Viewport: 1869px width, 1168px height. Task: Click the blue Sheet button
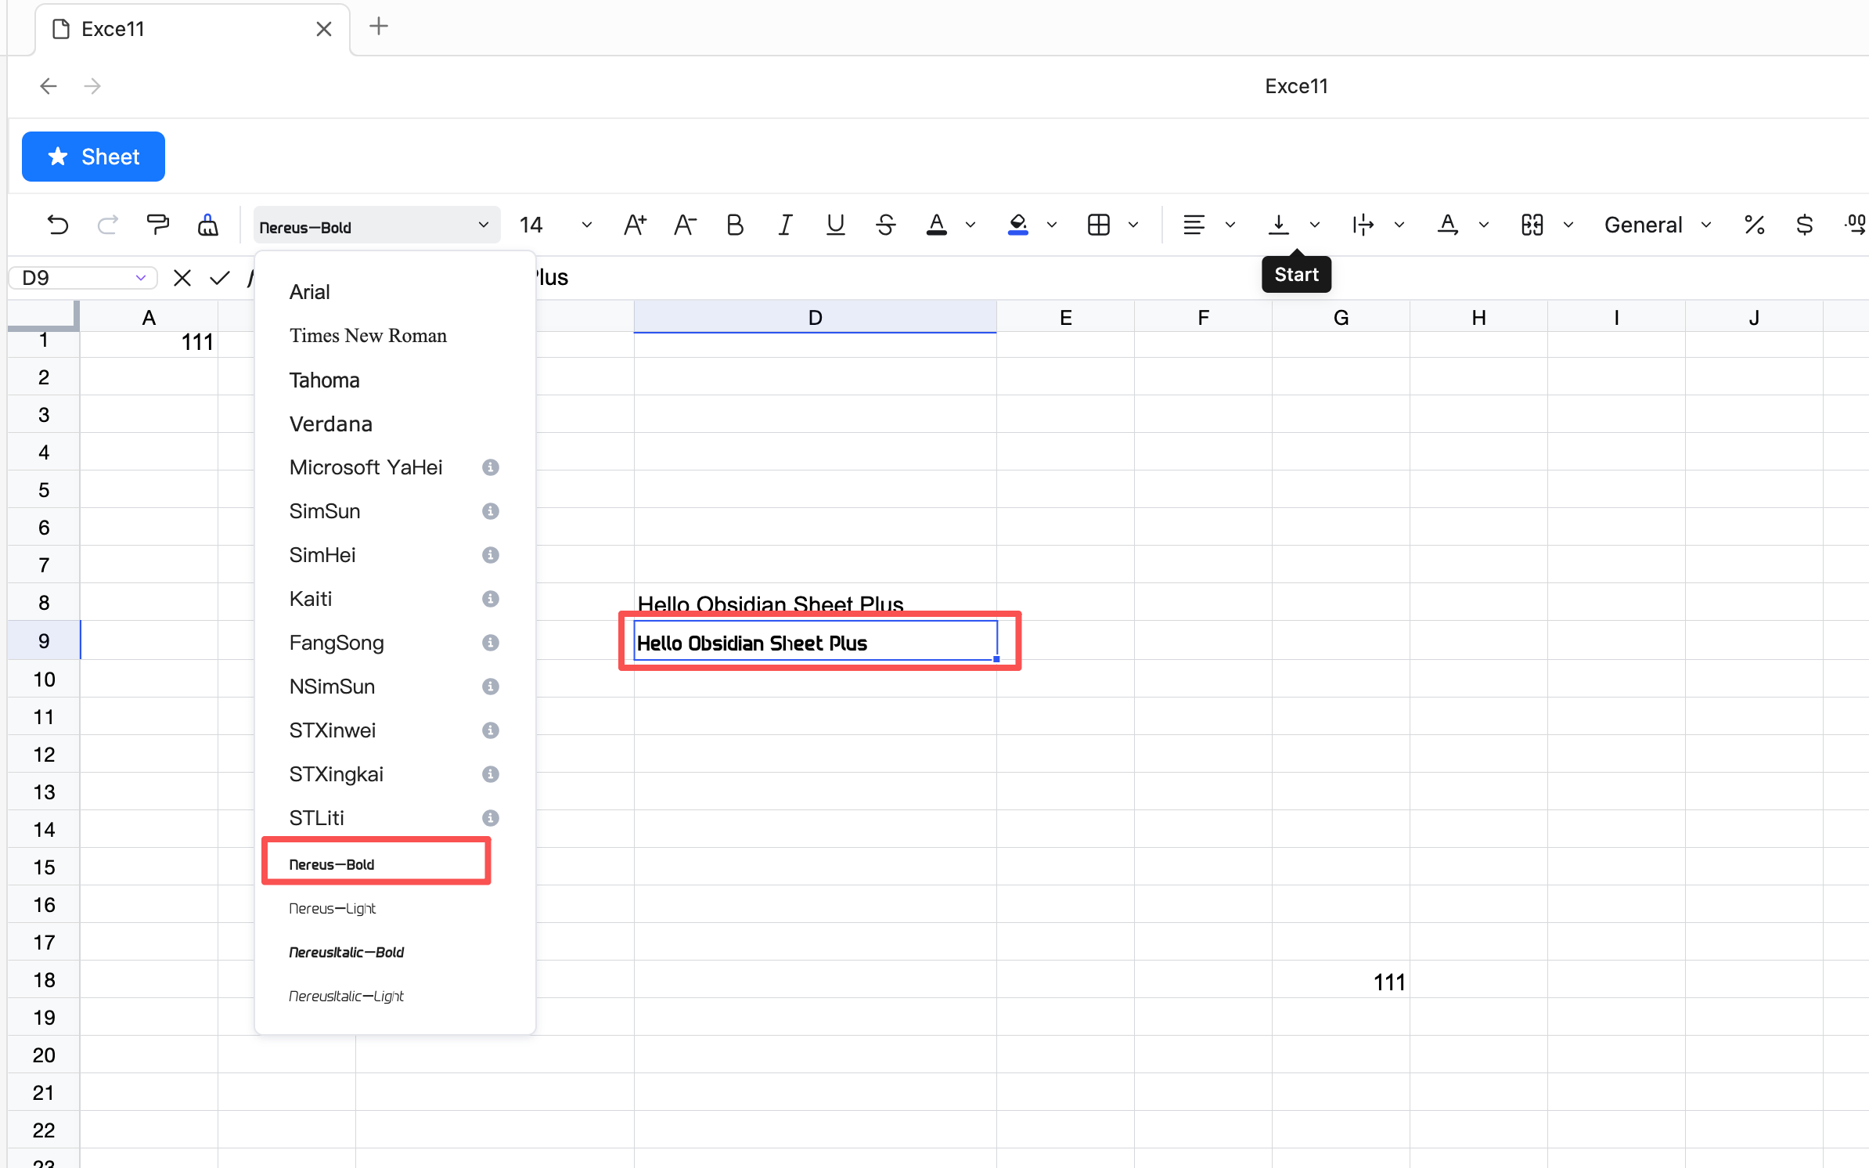click(93, 157)
